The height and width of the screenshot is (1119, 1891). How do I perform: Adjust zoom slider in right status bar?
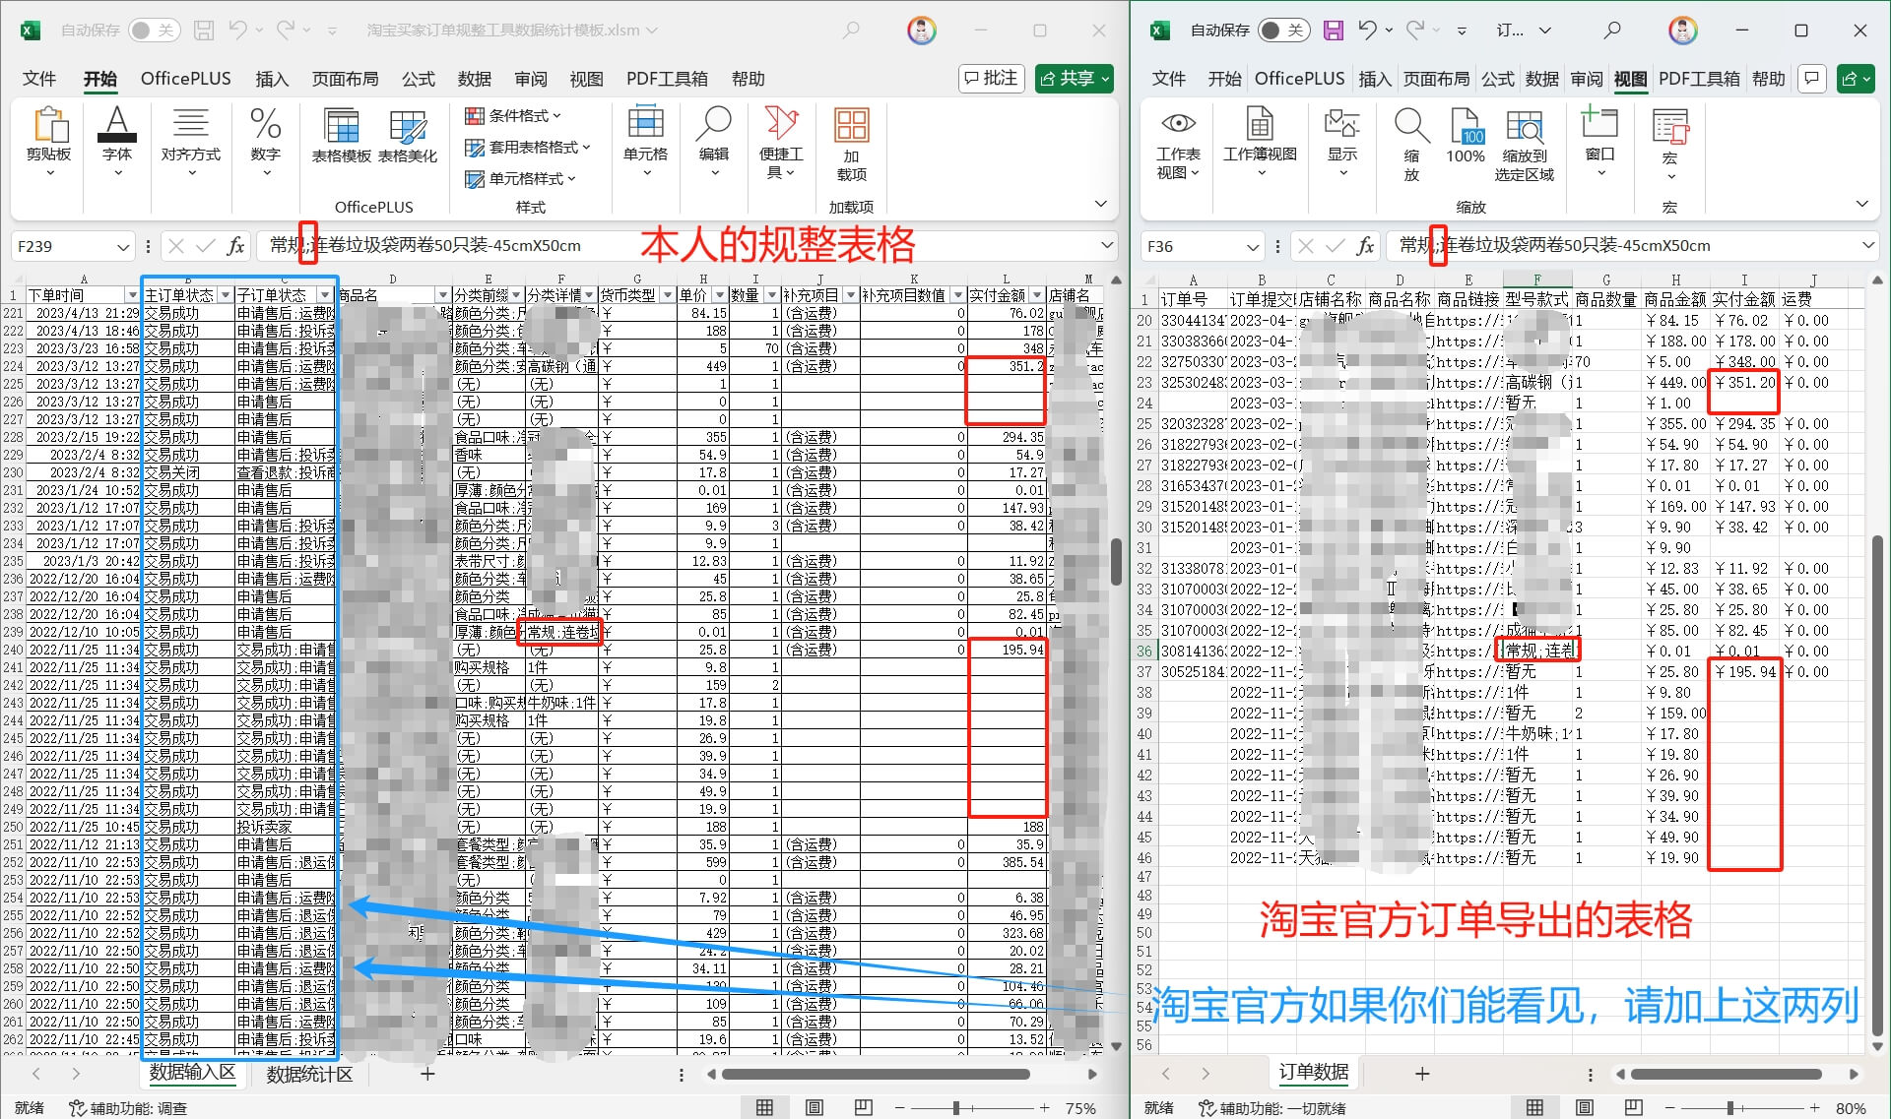coord(1730,1108)
